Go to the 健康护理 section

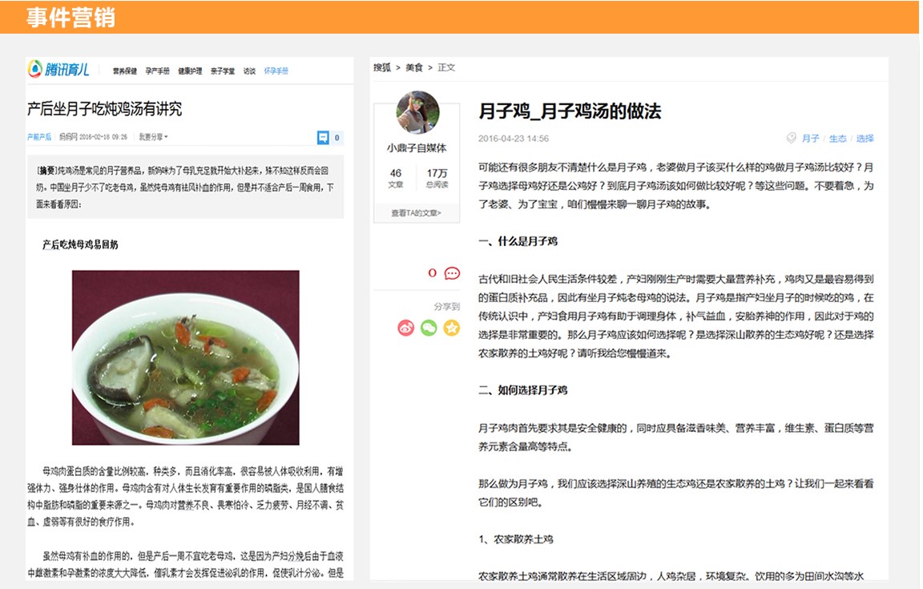(x=190, y=71)
